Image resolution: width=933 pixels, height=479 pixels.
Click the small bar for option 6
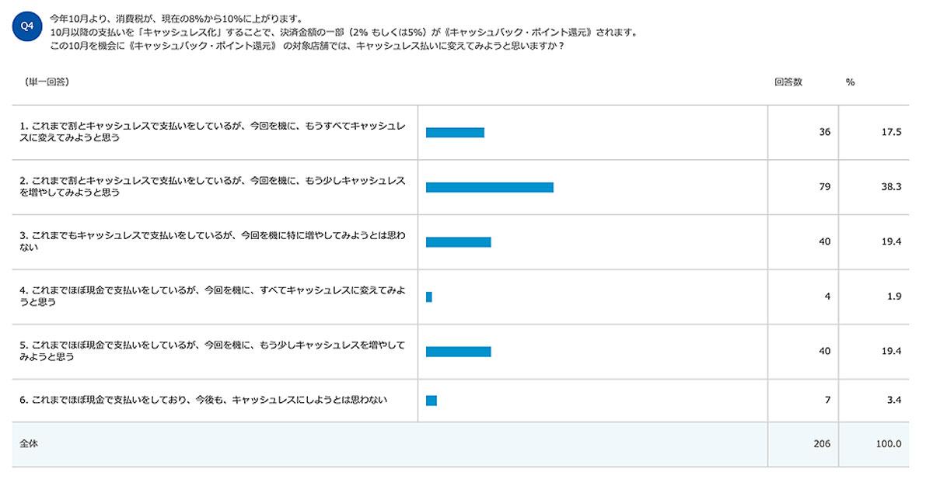point(432,401)
